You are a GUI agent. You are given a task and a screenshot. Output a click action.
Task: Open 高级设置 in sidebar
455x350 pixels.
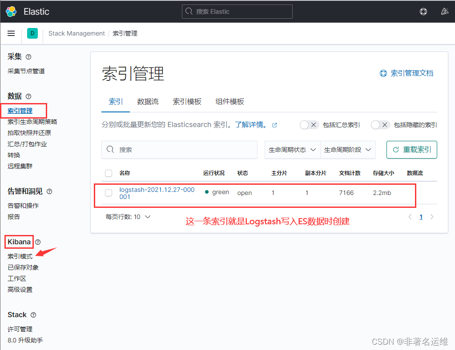(x=20, y=290)
